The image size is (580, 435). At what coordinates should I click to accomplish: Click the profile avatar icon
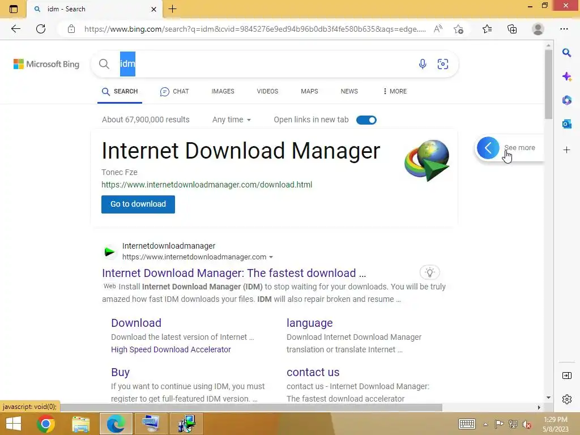[x=538, y=29]
